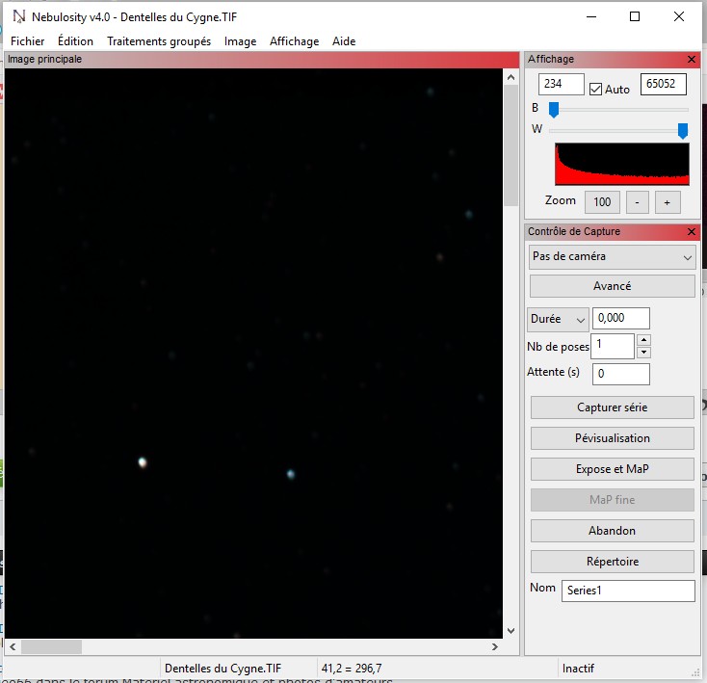
Task: Click the Expose et MaP button
Action: pyautogui.click(x=612, y=469)
